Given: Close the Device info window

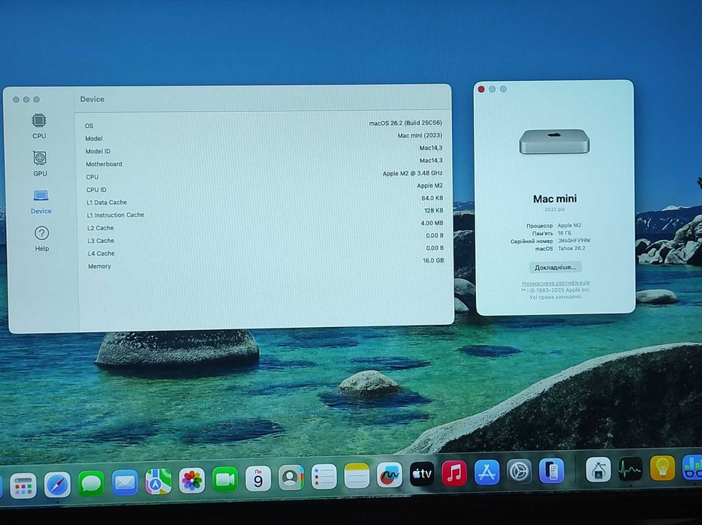Looking at the screenshot, I should pyautogui.click(x=16, y=99).
